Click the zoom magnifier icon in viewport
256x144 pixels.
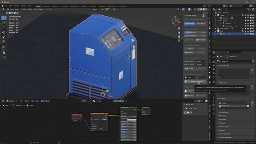179,28
